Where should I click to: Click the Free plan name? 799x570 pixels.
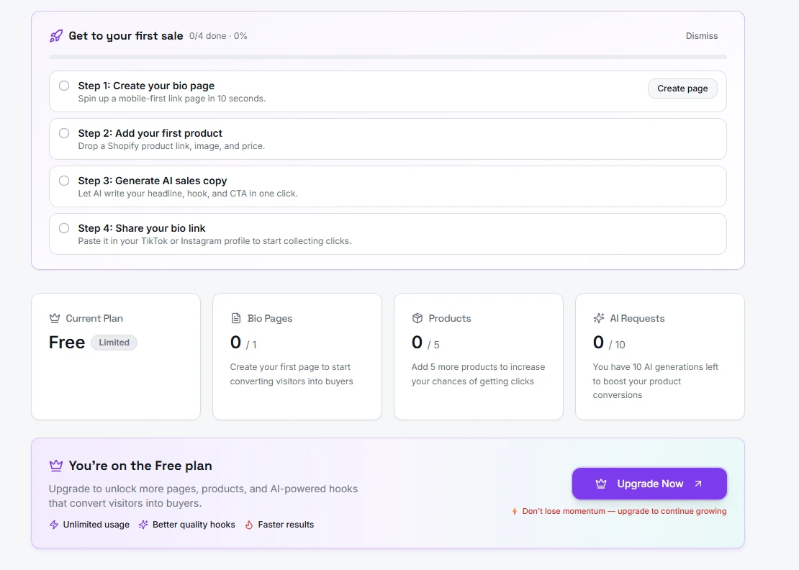67,343
